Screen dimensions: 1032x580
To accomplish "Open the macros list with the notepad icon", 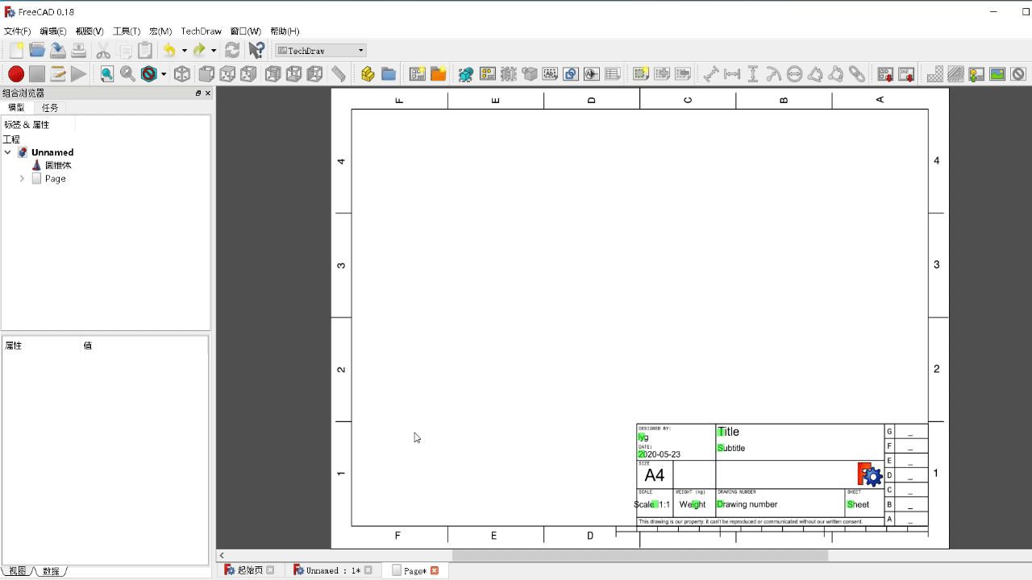I will pos(57,74).
